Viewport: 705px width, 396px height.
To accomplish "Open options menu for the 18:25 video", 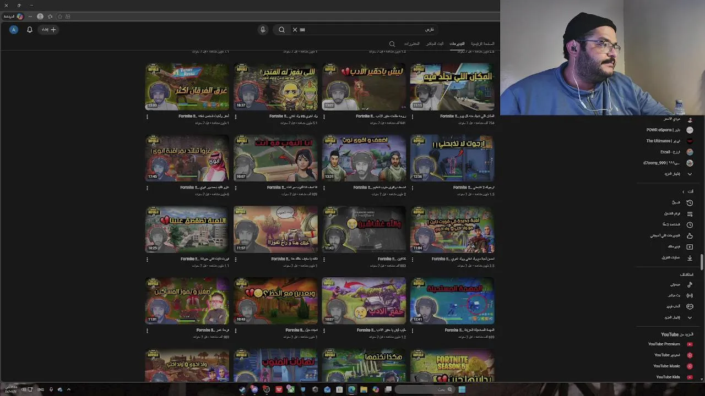I will coord(147,260).
